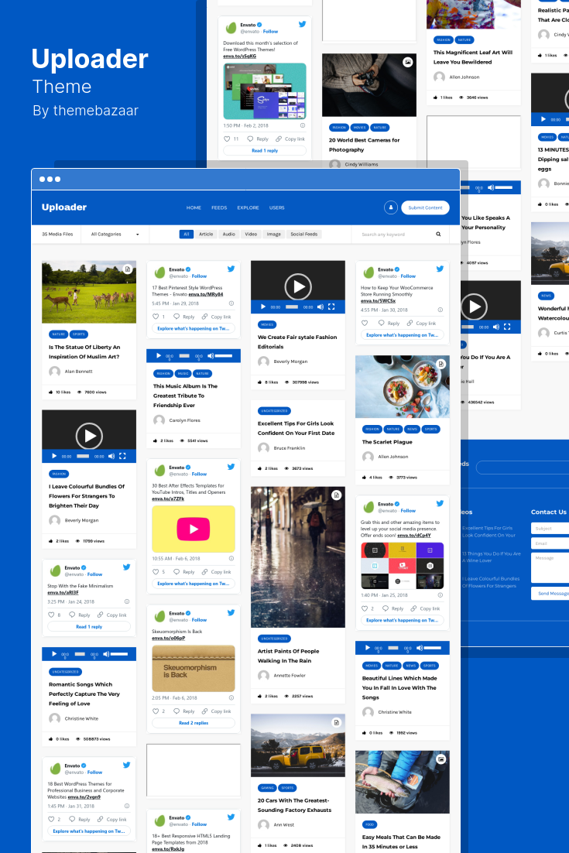Mute audio on 'Beautiful Lines Which Made' player

420,648
